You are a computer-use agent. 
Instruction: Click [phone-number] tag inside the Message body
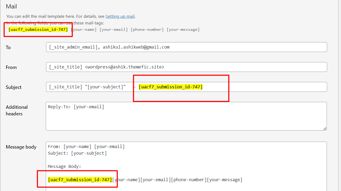point(189,180)
